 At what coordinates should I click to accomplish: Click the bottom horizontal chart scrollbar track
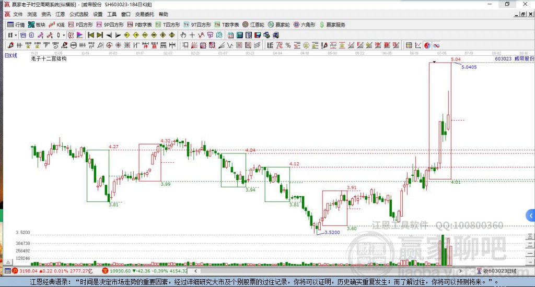click(x=328, y=271)
